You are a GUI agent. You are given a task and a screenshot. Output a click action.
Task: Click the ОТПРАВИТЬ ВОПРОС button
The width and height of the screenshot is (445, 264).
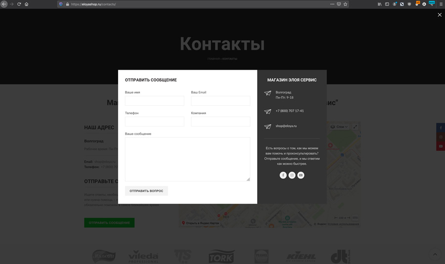tap(146, 191)
